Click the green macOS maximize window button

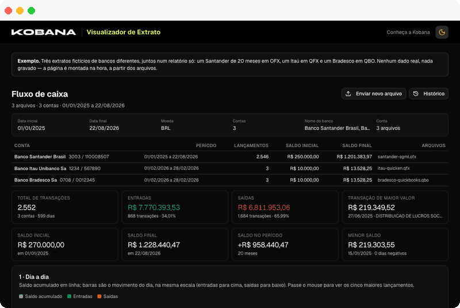point(32,10)
